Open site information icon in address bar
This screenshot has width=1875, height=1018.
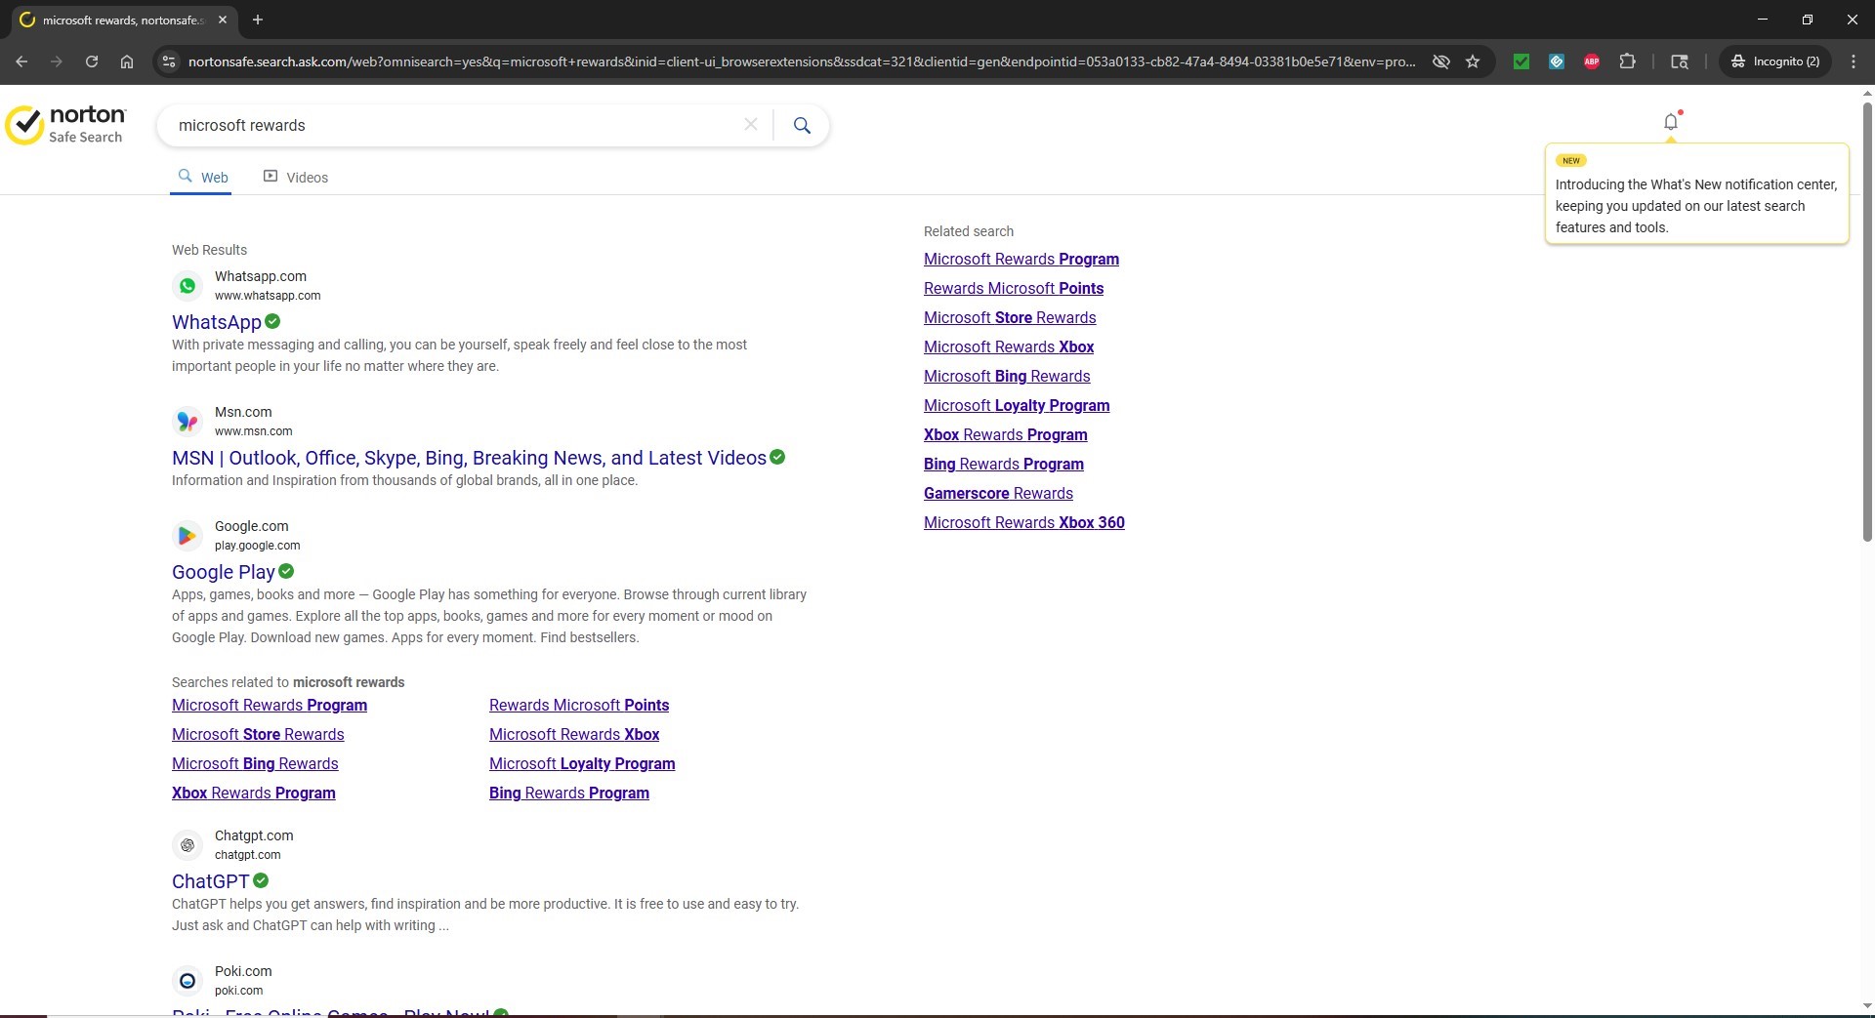coord(169,61)
